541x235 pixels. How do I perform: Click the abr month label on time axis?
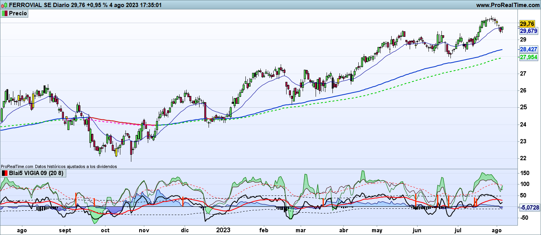coord(343,230)
